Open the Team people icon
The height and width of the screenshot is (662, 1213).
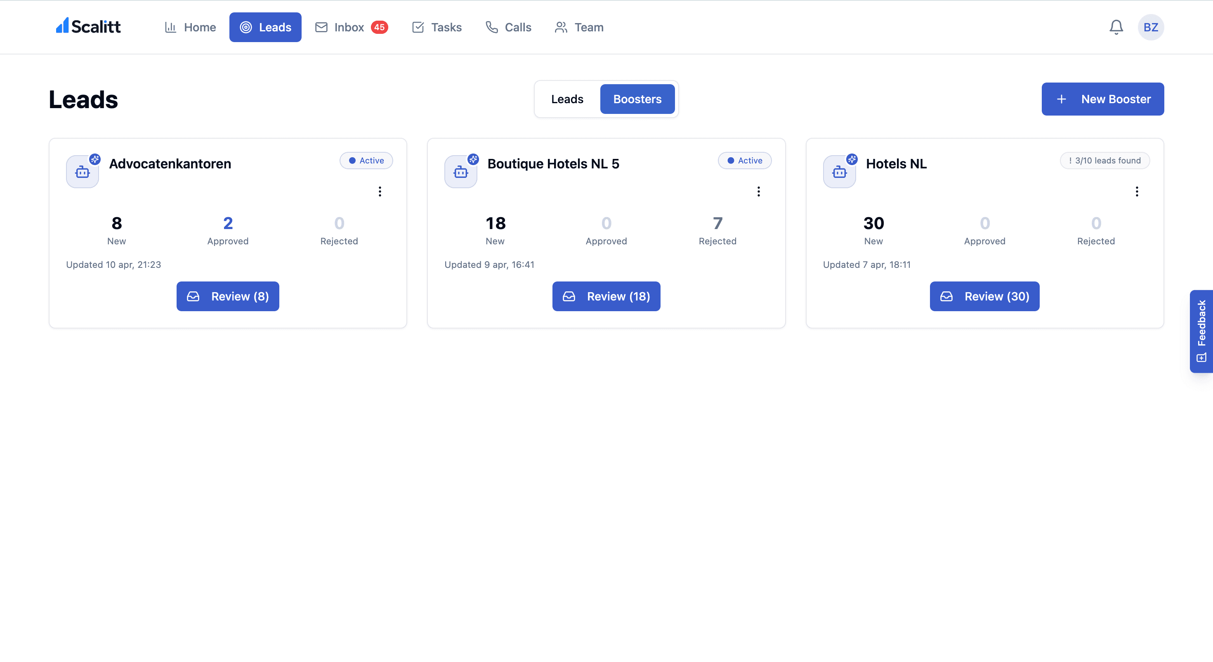tap(560, 27)
